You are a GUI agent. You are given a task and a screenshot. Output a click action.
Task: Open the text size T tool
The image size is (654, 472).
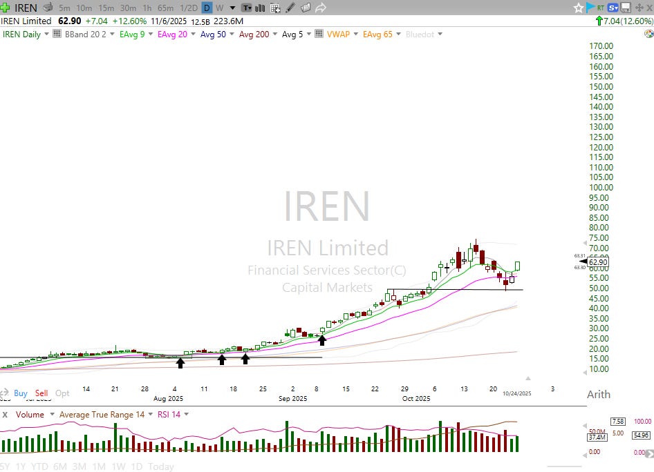point(247,8)
